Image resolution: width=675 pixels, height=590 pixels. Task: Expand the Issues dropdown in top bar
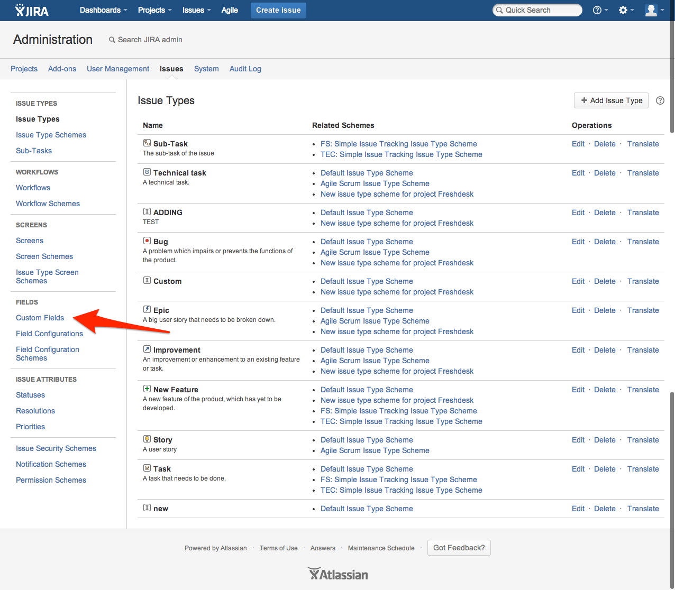[x=196, y=10]
